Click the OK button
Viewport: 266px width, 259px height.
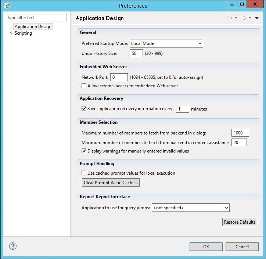(x=206, y=247)
